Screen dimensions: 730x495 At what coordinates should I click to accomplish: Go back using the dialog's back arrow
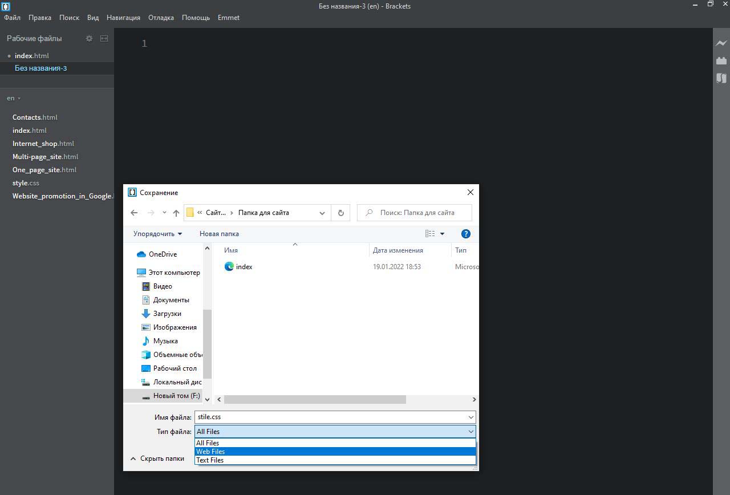[x=134, y=213]
